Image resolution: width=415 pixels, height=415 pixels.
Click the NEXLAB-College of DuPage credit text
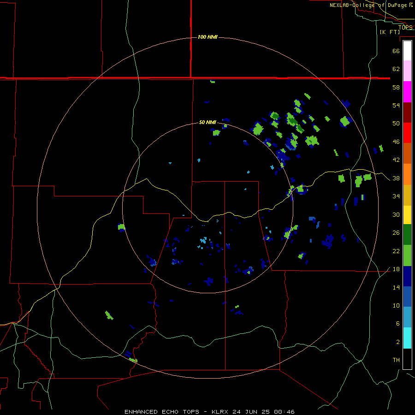tap(371, 5)
